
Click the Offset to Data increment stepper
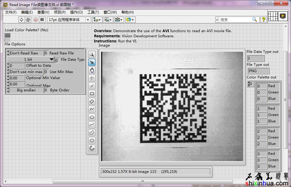point(8,64)
